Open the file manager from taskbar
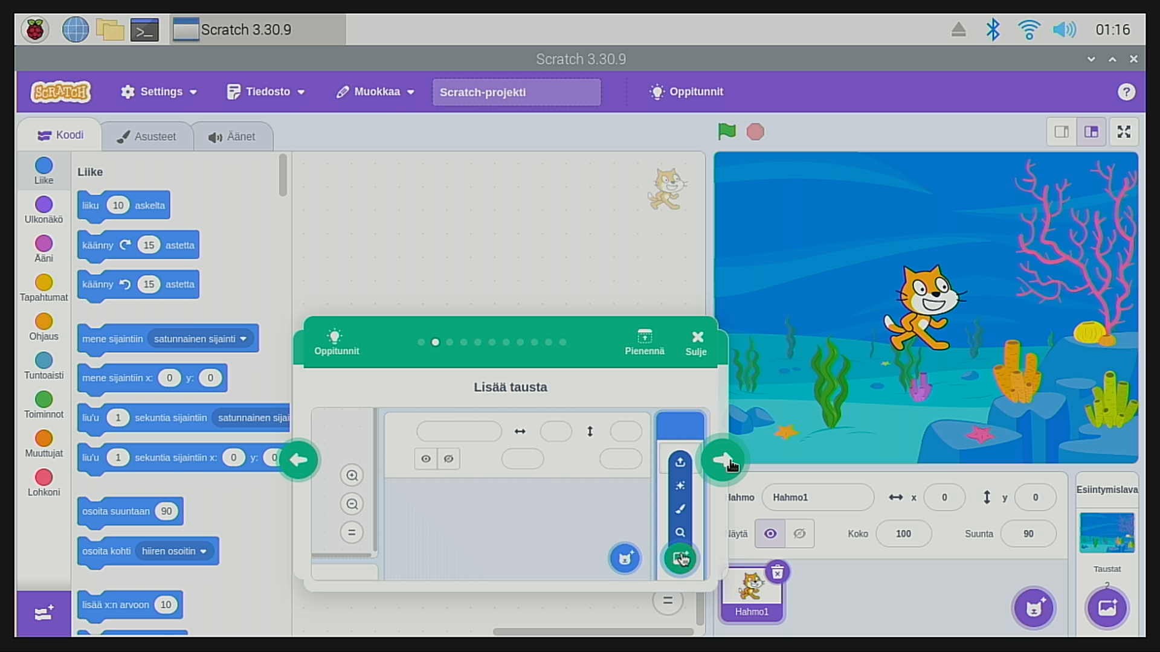The image size is (1160, 652). click(110, 30)
